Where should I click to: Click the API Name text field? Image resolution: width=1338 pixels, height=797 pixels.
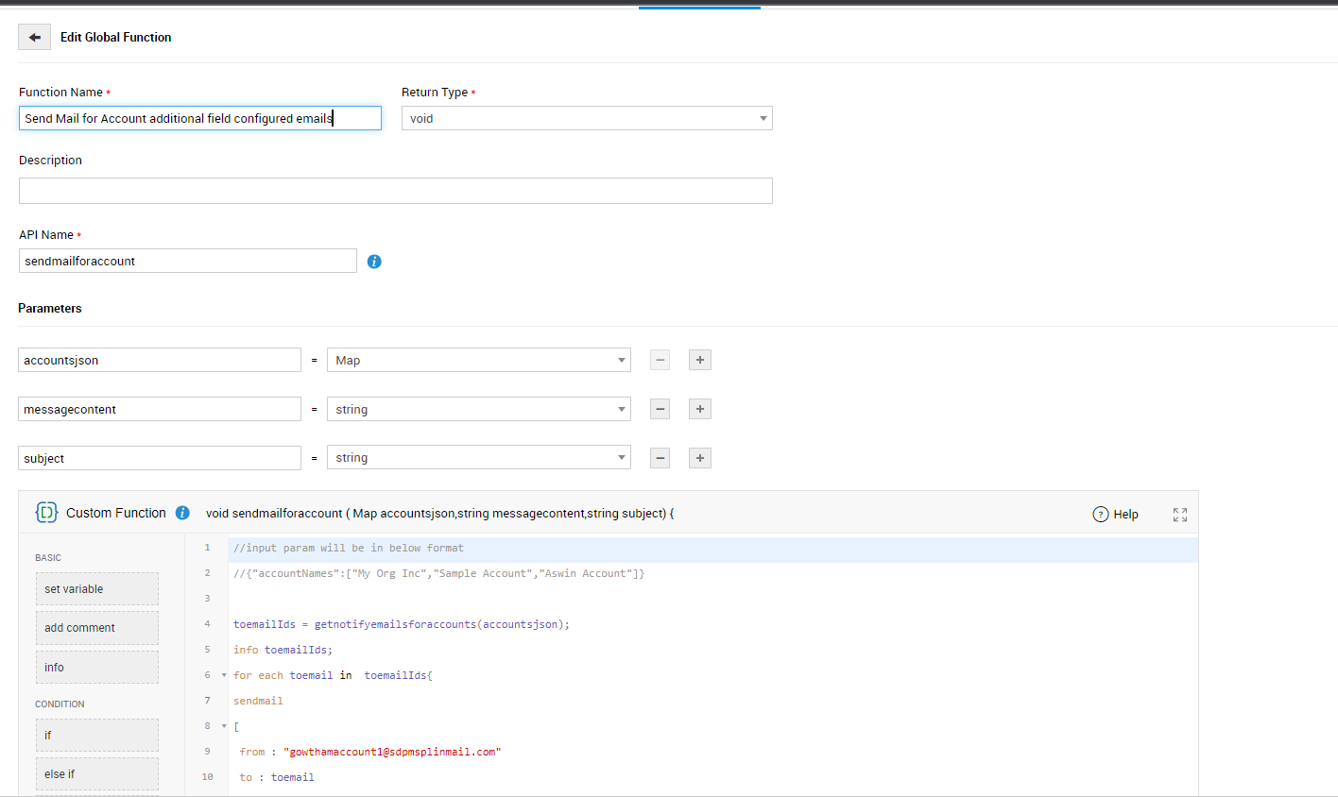click(x=187, y=261)
